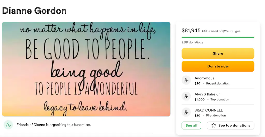Follow the Top donation link
The width and height of the screenshot is (265, 137).
[220, 99]
